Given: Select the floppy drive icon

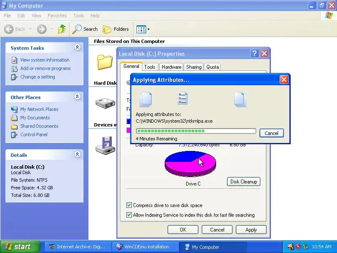Looking at the screenshot, I should [x=105, y=145].
